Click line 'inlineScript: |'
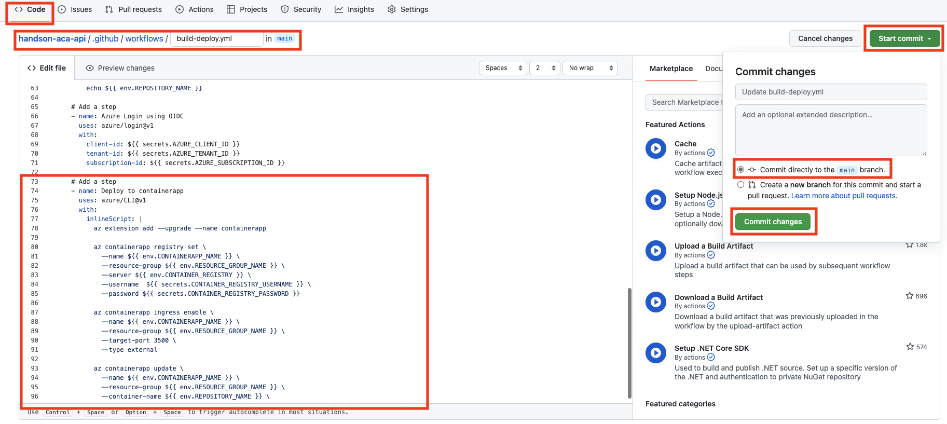 (x=114, y=219)
